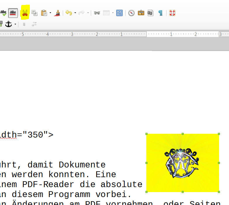Viewport: 229px width, 205px height.
Task: Open LibreOffice Help lifebuoy icon
Action: 172,13
